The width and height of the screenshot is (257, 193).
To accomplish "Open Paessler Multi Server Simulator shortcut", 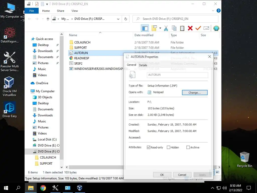I will [10, 62].
